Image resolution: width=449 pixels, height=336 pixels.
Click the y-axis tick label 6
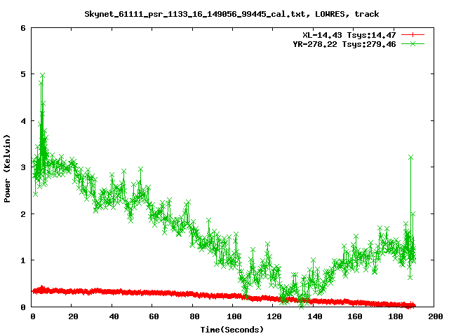pos(23,28)
